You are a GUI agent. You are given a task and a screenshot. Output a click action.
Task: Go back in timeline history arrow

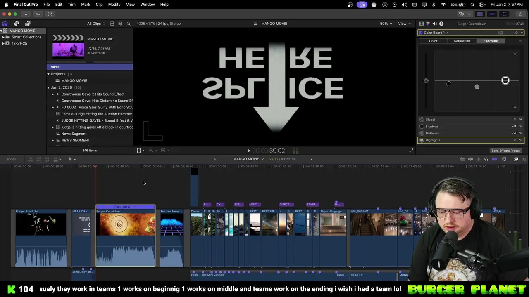[215, 159]
